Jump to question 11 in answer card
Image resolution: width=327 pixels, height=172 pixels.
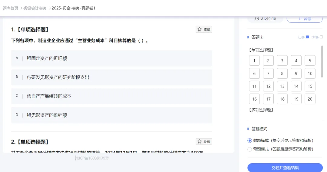[254, 86]
